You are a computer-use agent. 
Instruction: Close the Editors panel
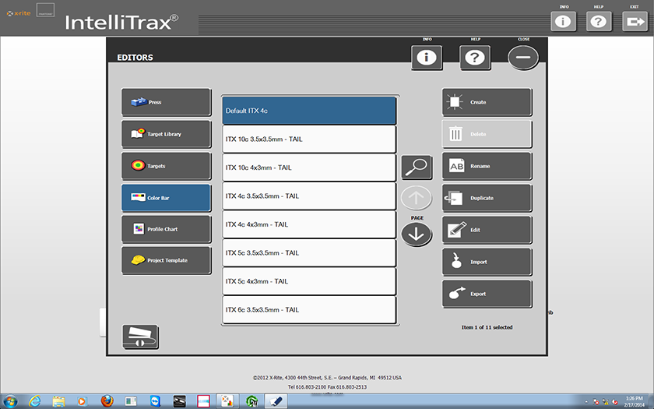[x=523, y=58]
